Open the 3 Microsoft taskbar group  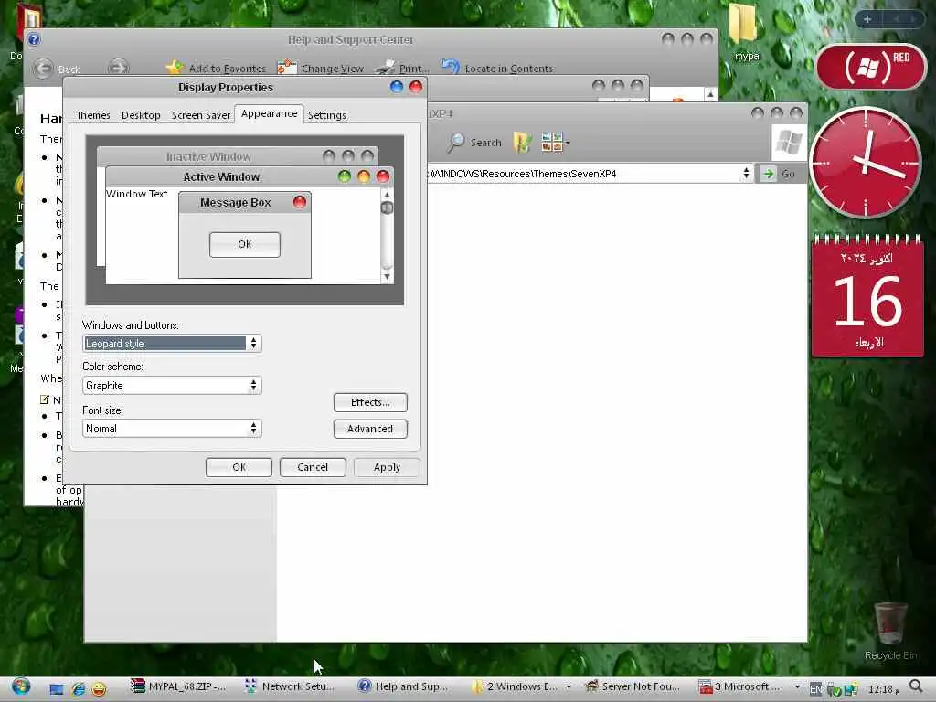(x=748, y=687)
